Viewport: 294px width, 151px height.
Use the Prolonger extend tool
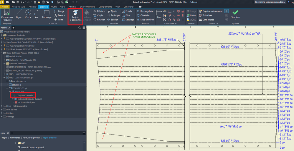[x=114, y=15]
